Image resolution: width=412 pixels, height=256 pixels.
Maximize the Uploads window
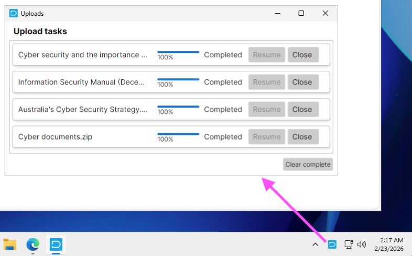point(301,13)
